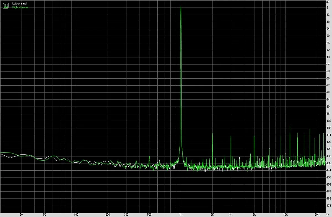This screenshot has height=217, width=332.
Task: Click the '-138' dB scale value
Action: pos(329,163)
